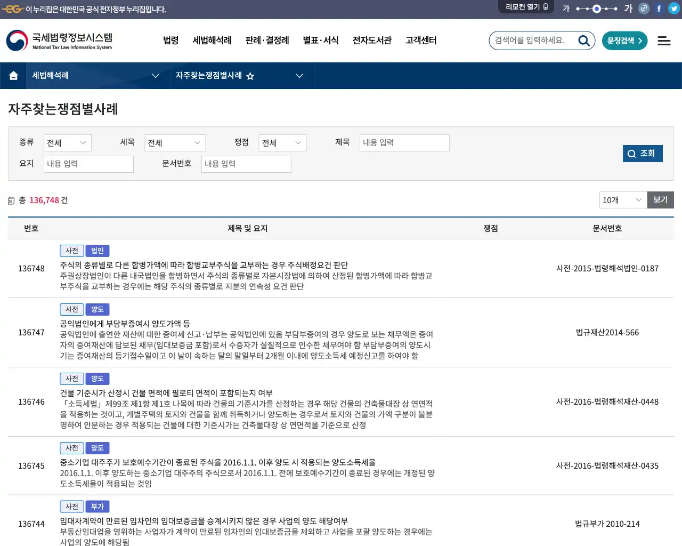Image resolution: width=682 pixels, height=546 pixels.
Task: Click document number 사전-2016-법령해석재산-0448
Action: pyautogui.click(x=607, y=402)
